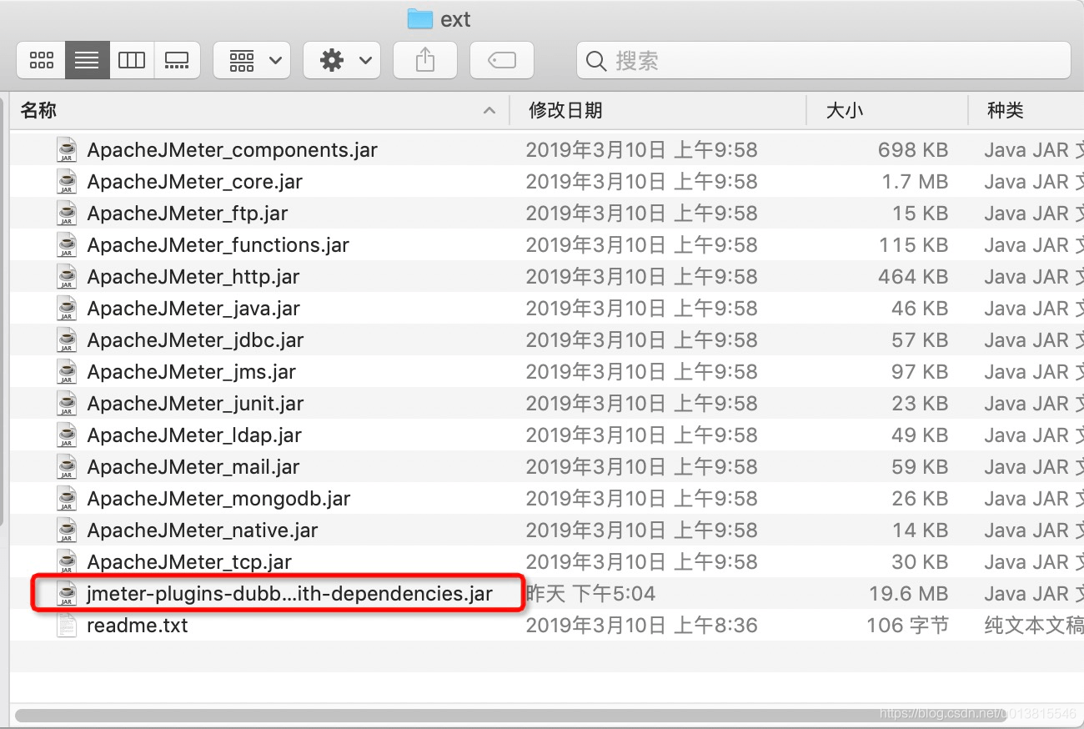Click the JAR icon of ApacheJMeter_ftp.jar
The width and height of the screenshot is (1084, 729).
[67, 214]
